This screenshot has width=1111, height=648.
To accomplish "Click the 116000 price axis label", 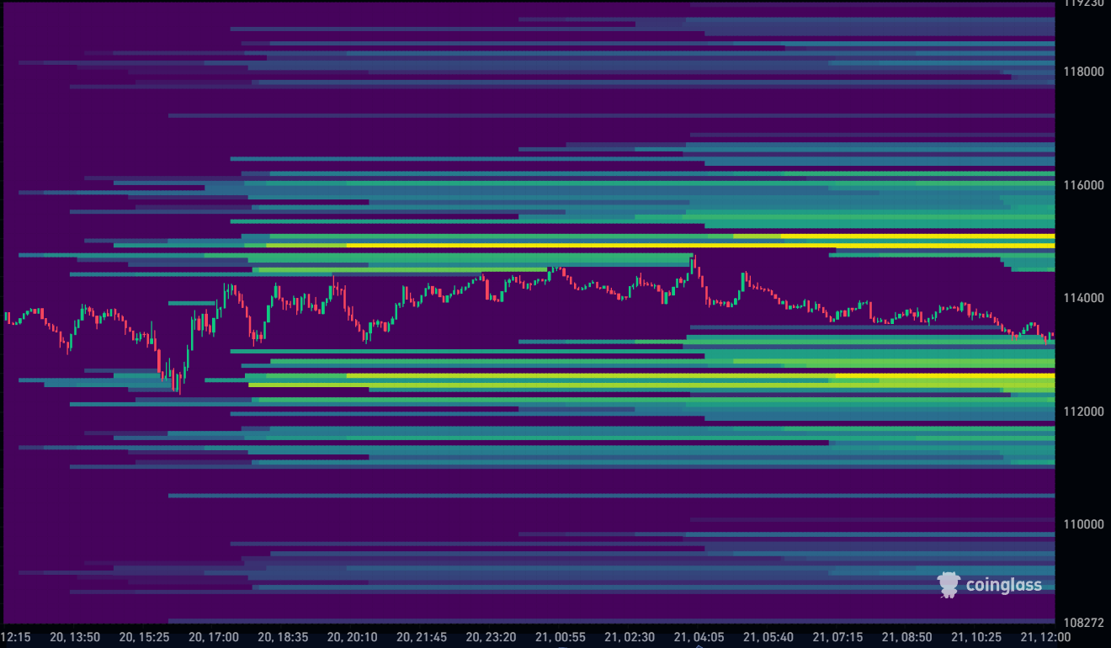I will point(1083,185).
